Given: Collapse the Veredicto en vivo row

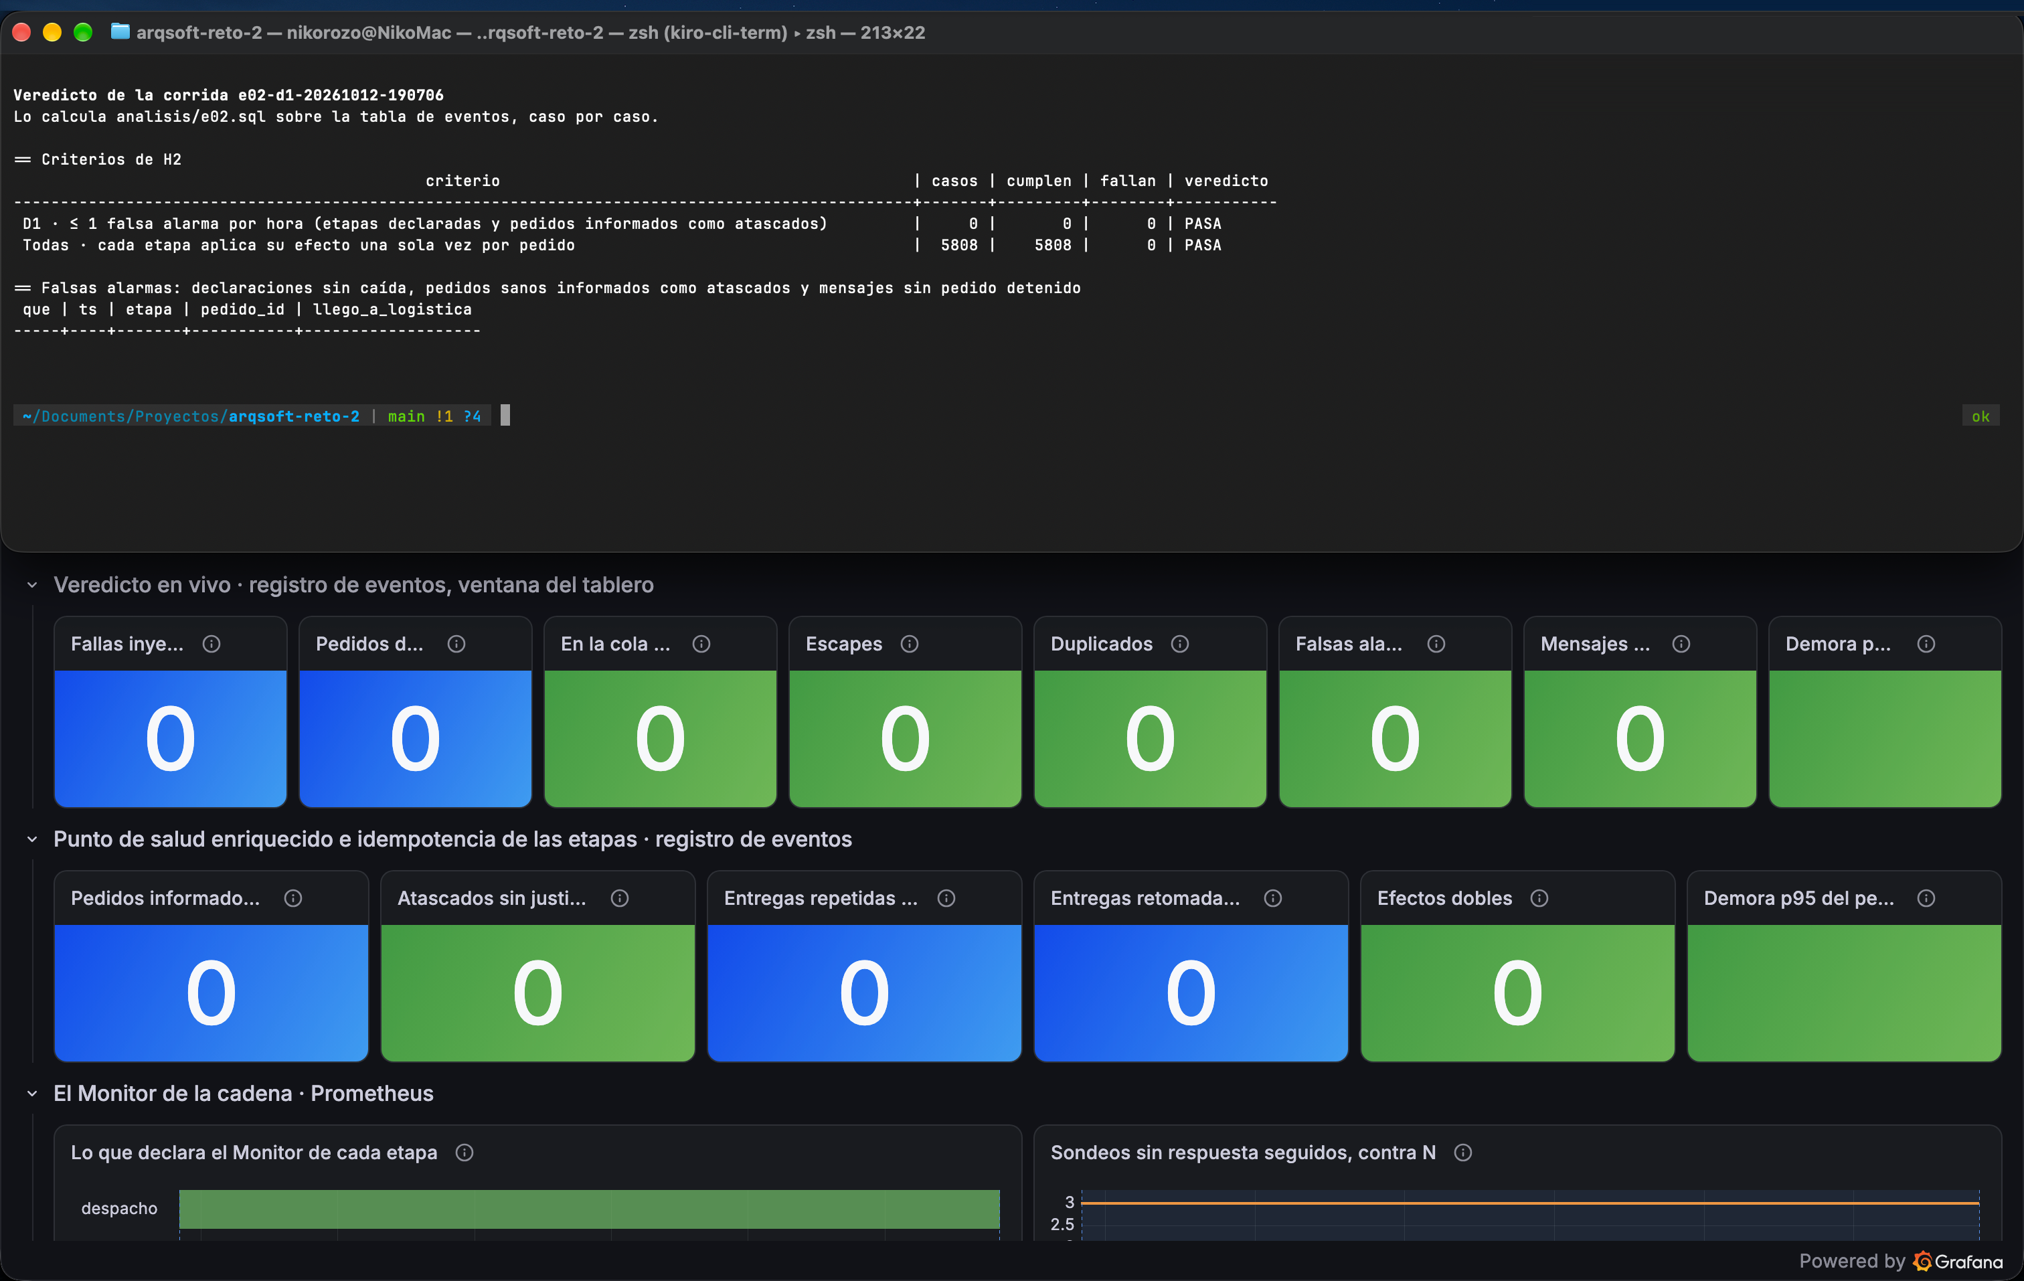Looking at the screenshot, I should tap(32, 585).
